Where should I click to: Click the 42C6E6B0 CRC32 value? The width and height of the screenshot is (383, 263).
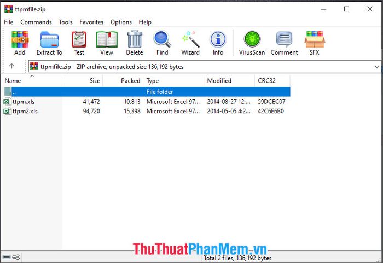click(271, 111)
